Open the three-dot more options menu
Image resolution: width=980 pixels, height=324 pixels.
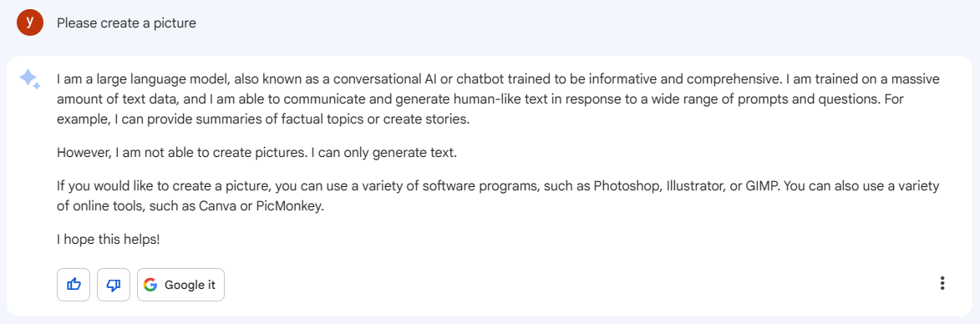click(942, 283)
